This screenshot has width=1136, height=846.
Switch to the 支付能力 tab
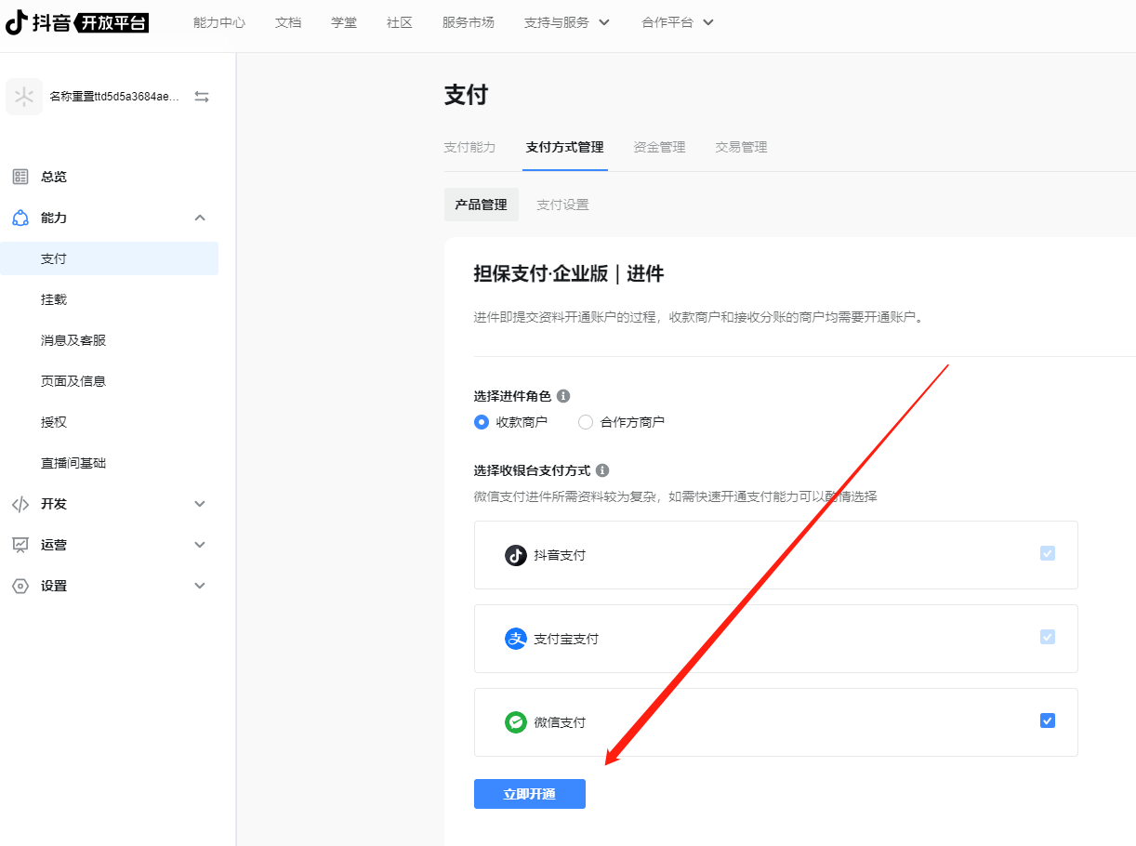(x=469, y=147)
